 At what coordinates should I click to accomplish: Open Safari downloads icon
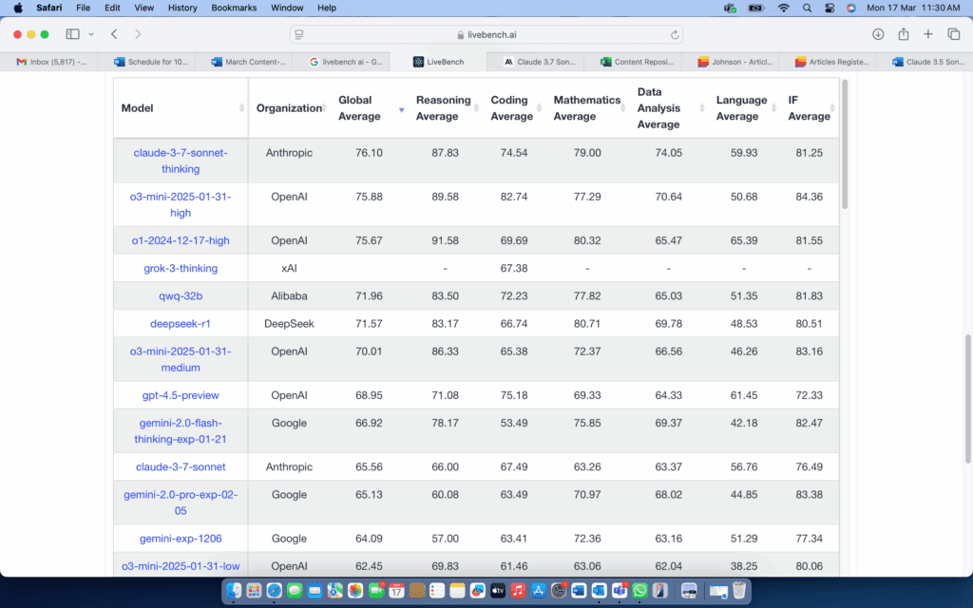click(878, 34)
